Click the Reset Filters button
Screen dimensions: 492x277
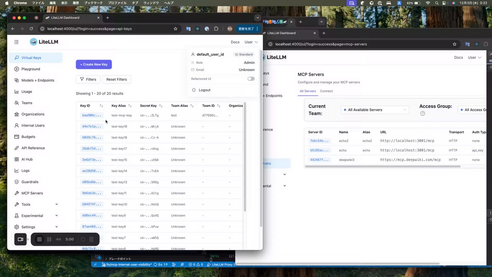(x=116, y=79)
